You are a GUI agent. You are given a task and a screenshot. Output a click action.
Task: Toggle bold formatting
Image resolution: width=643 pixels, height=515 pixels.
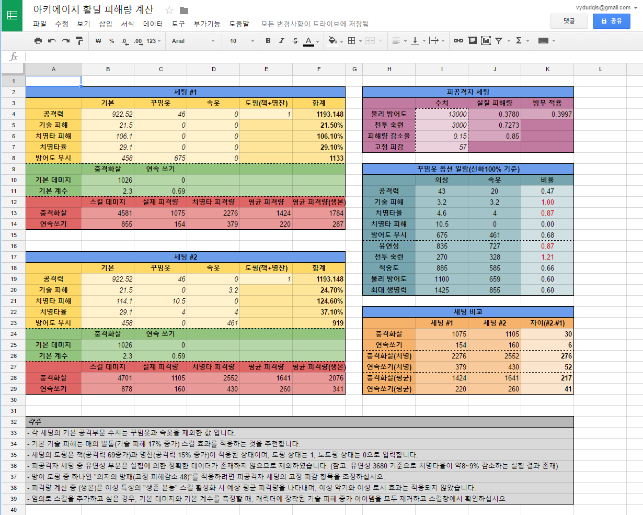(268, 41)
